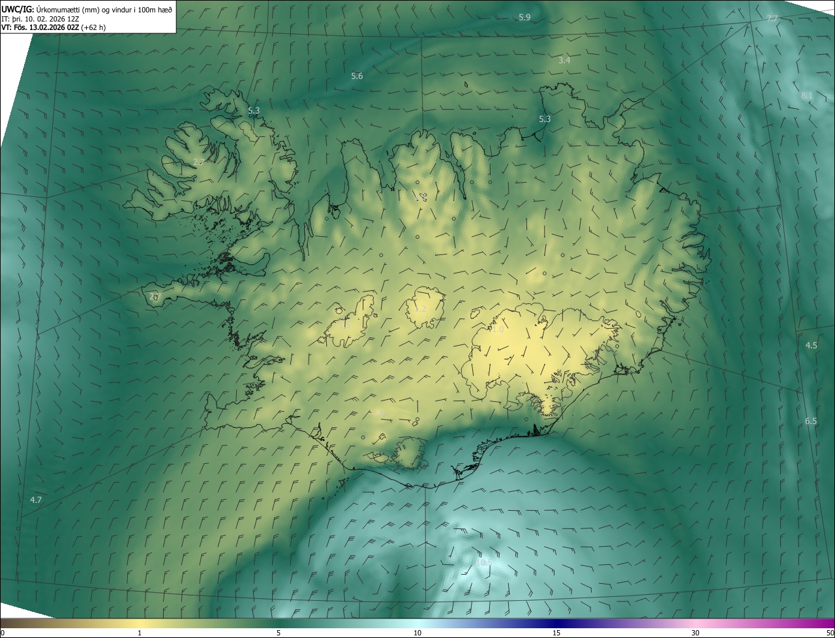The image size is (835, 638).
Task: Click the 4.7 value label
Action: [36, 500]
